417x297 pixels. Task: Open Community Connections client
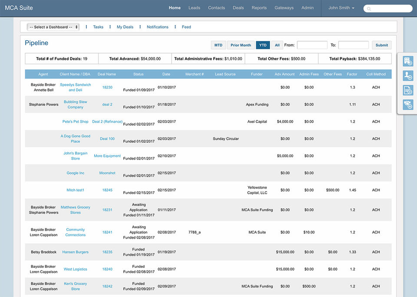pos(75,232)
